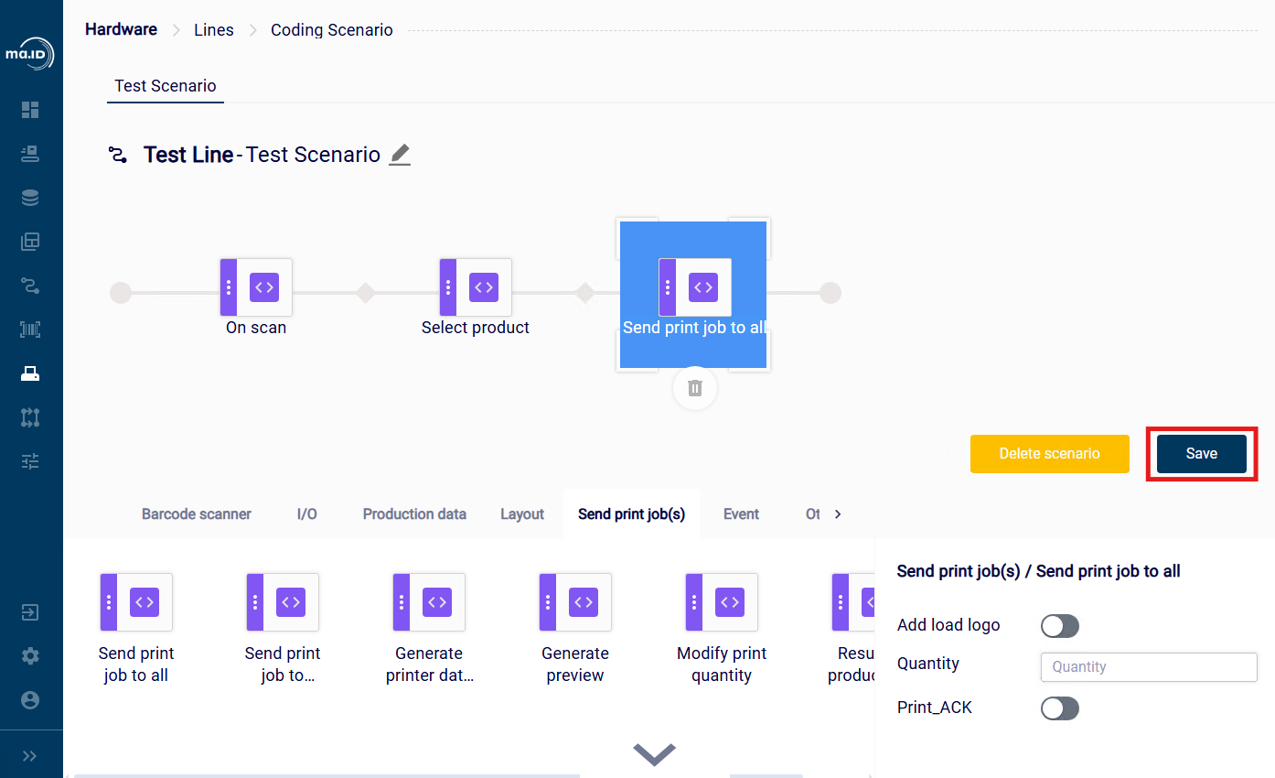Switch to the Barcode scanner tab
The width and height of the screenshot is (1275, 778).
coord(197,514)
